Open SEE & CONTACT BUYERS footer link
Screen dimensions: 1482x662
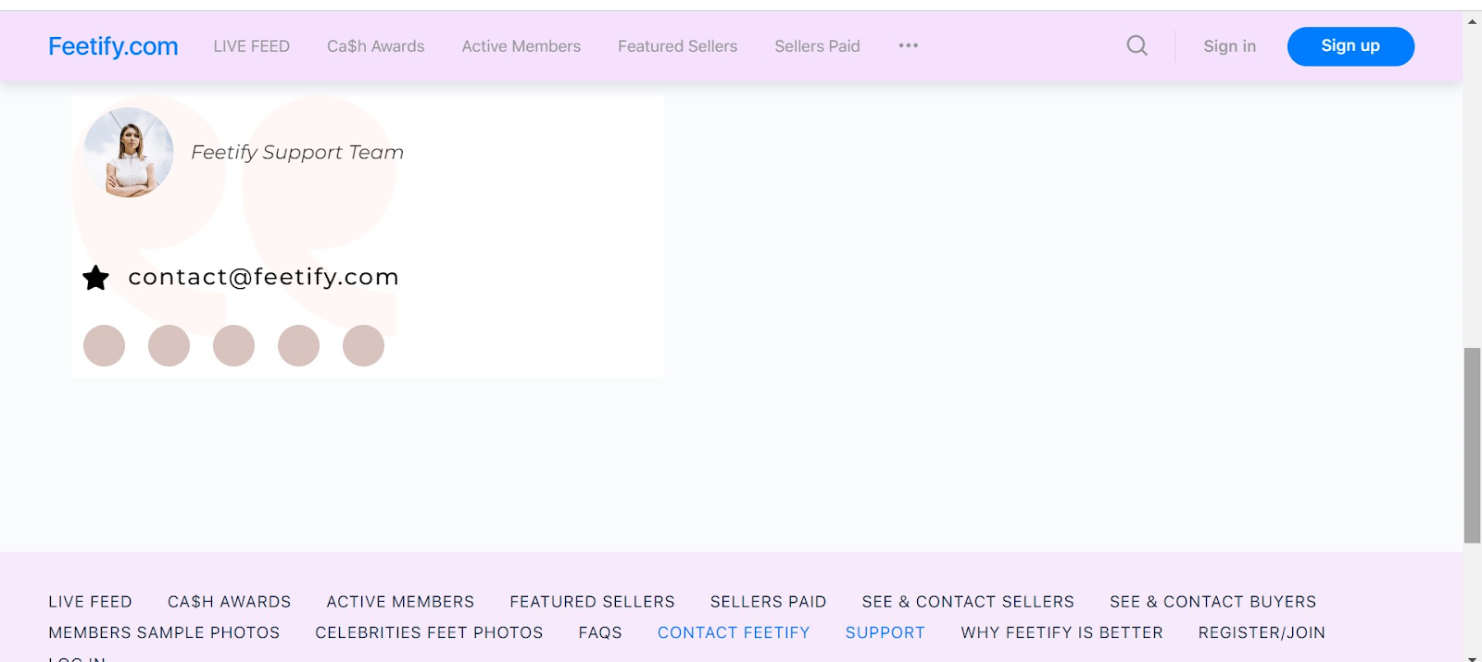click(1213, 602)
